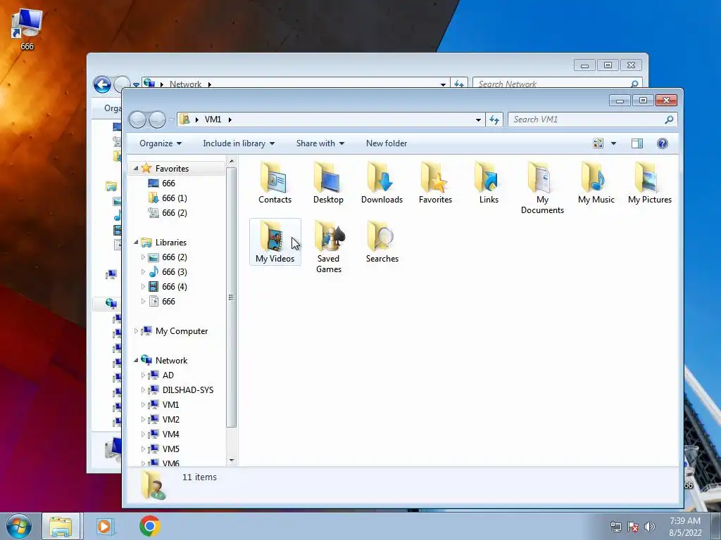The image size is (721, 540).
Task: Open the Links folder
Action: pos(489,184)
